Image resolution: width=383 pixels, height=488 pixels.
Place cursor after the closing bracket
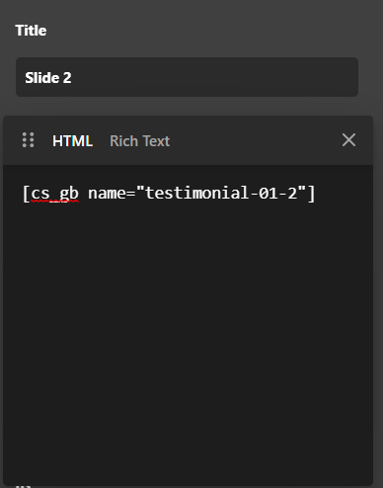tap(315, 194)
